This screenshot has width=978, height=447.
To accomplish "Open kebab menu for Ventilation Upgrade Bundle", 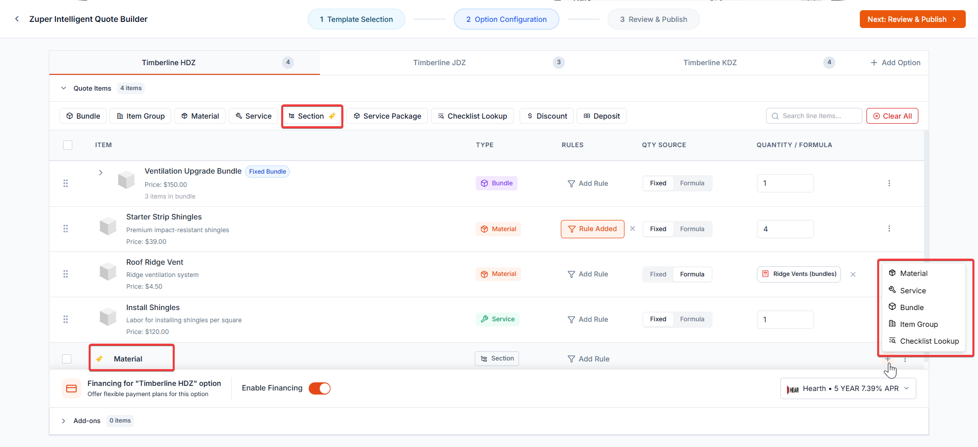I will click(x=889, y=183).
